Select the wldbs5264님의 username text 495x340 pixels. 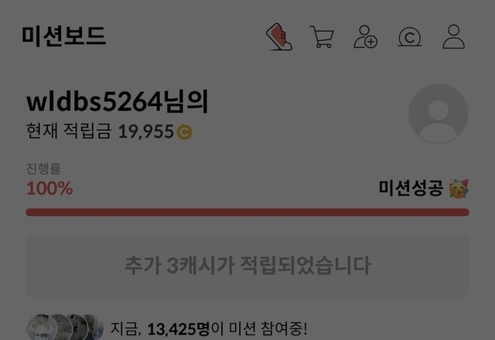pyautogui.click(x=118, y=101)
